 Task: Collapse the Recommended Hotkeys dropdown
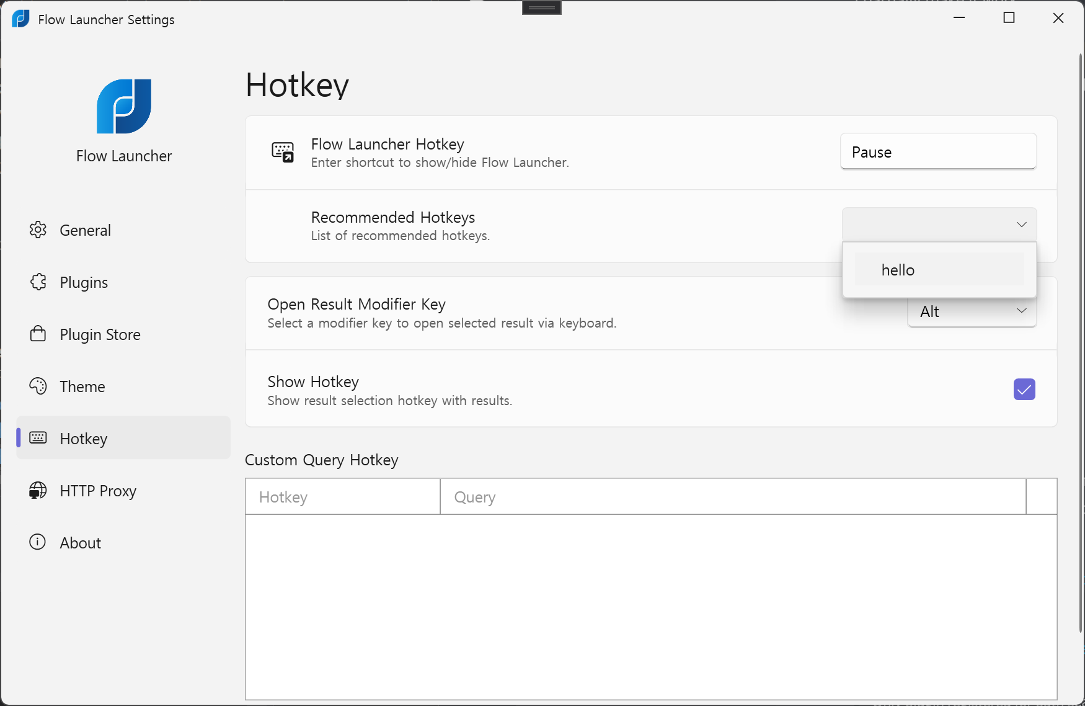pyautogui.click(x=939, y=224)
